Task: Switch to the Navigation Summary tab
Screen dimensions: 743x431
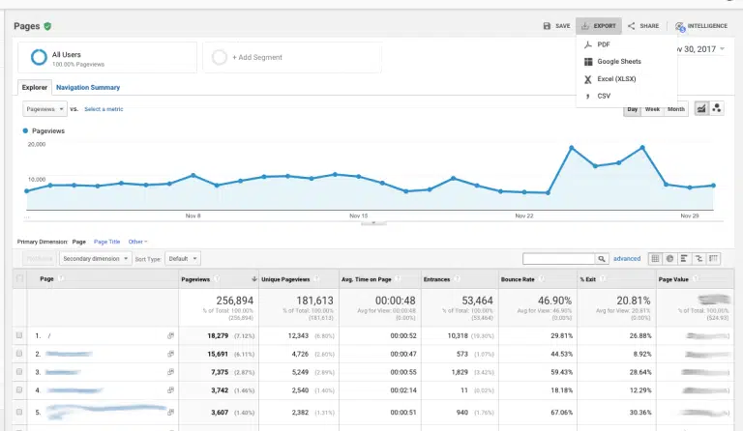Action: [88, 88]
